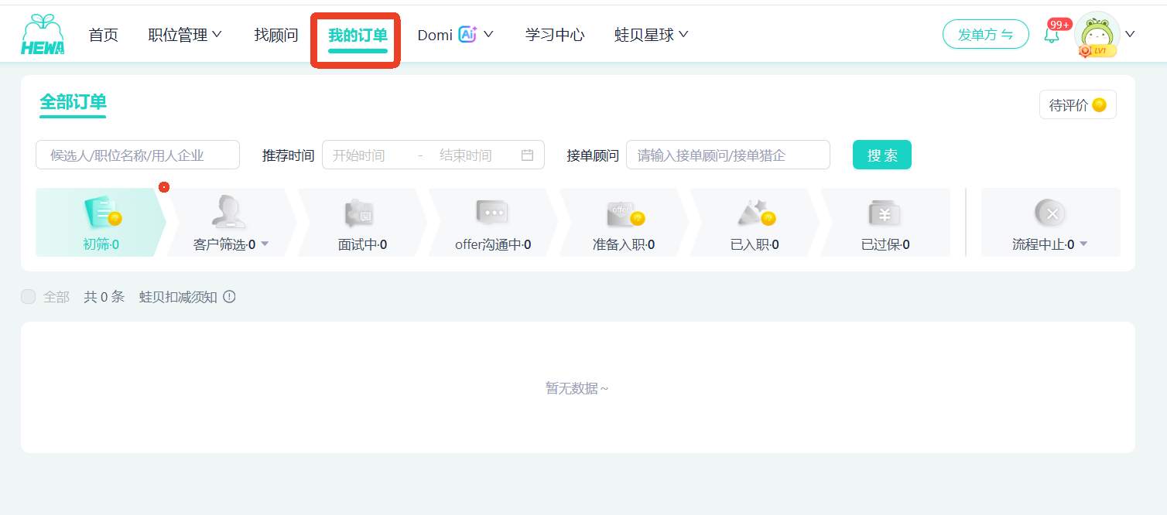Go to the 学习中心 menu item

(x=555, y=35)
